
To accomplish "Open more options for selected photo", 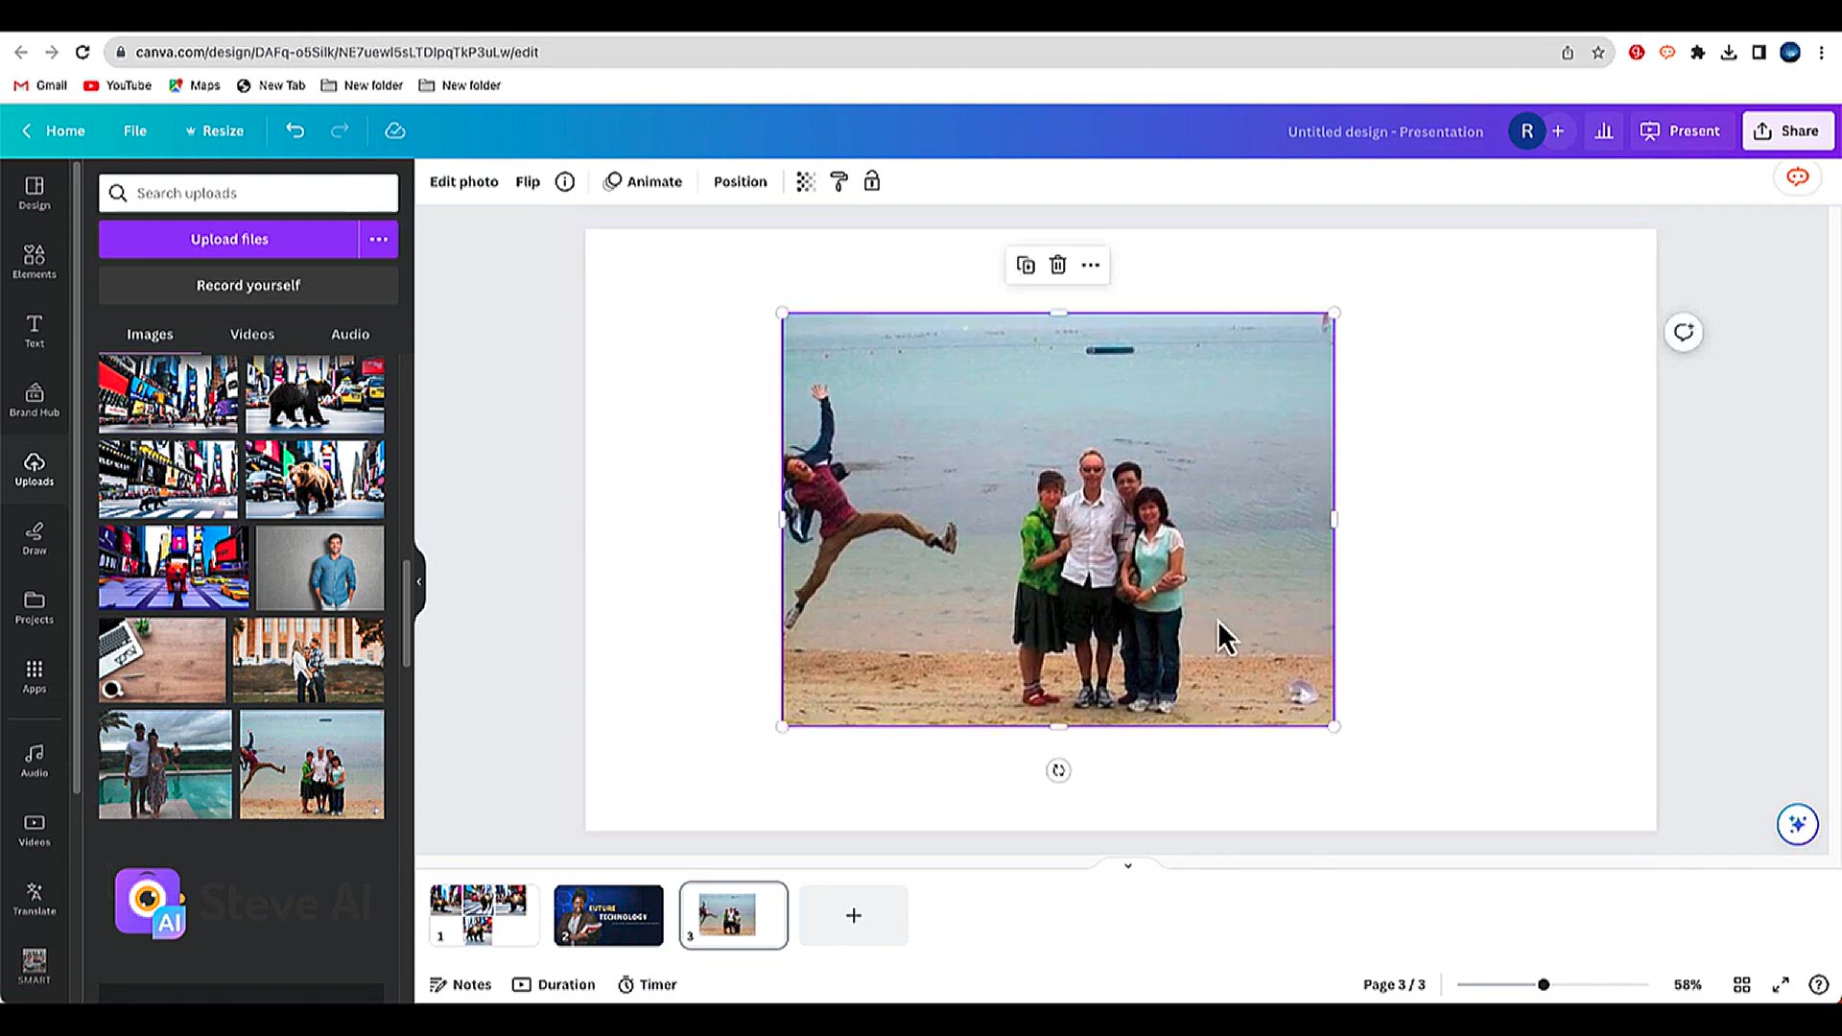I will (1091, 265).
